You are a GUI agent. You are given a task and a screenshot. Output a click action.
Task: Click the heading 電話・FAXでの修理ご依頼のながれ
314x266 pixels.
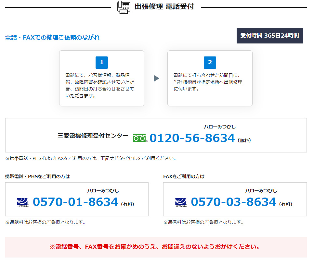(x=52, y=37)
